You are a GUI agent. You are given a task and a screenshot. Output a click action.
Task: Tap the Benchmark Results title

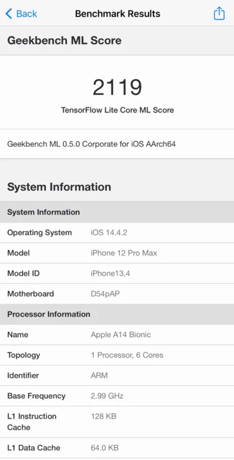pos(117,14)
